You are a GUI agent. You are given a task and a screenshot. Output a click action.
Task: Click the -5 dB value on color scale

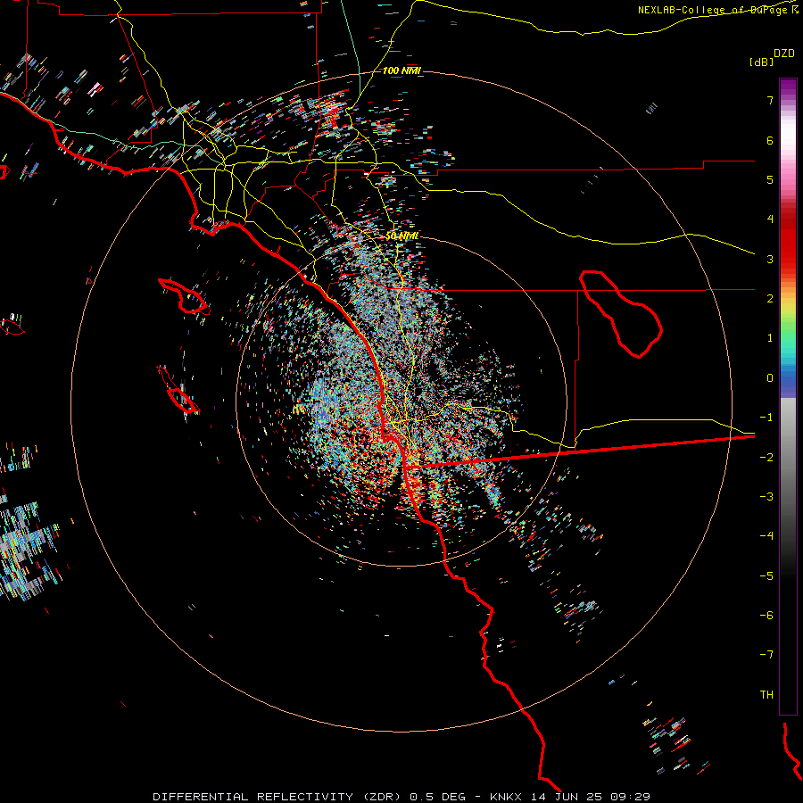[x=766, y=576]
